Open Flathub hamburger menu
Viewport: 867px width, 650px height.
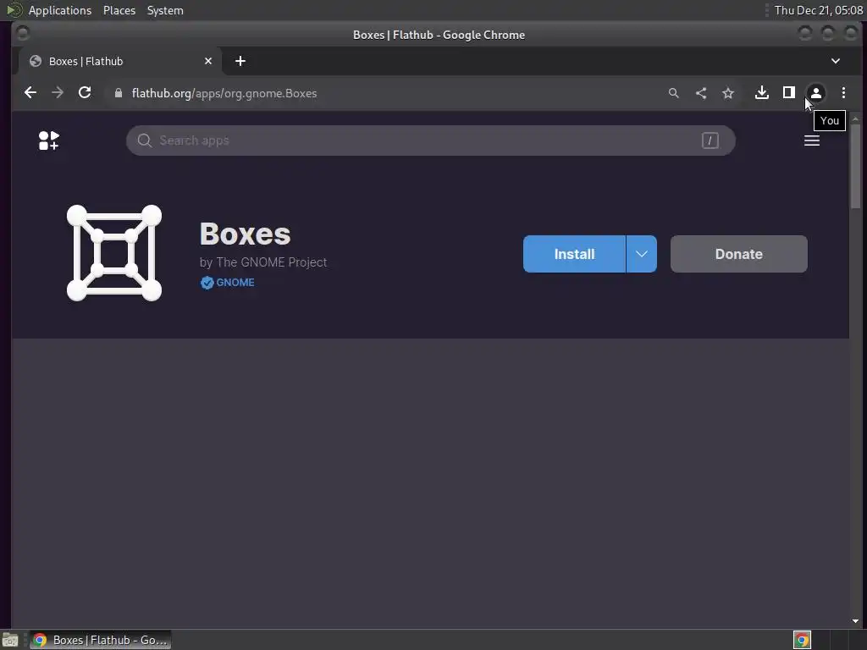pyautogui.click(x=812, y=140)
